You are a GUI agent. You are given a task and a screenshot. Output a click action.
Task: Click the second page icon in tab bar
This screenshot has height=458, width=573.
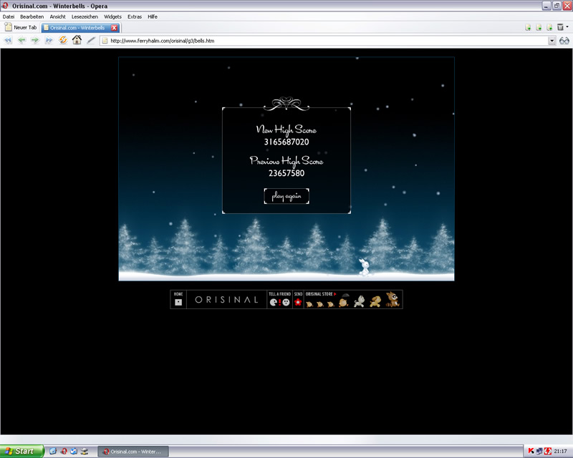(x=539, y=27)
